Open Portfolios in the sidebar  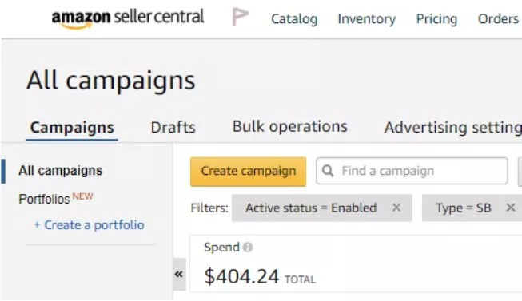(x=44, y=200)
